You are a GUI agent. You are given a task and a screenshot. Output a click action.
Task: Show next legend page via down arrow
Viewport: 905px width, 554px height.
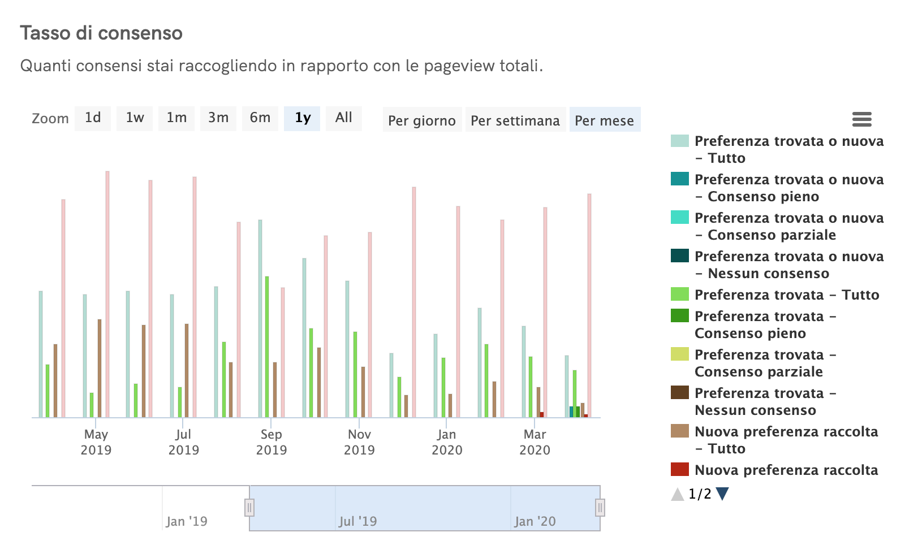coord(722,494)
